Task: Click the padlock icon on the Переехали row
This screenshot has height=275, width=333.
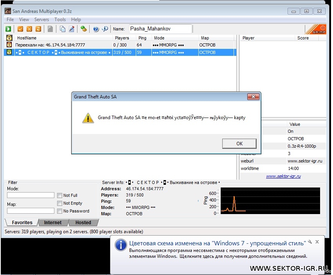Action: pyautogui.click(x=9, y=45)
